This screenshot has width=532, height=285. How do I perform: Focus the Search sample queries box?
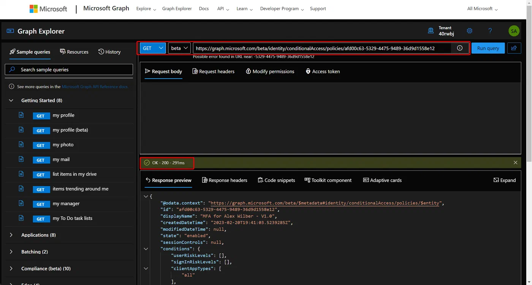69,70
